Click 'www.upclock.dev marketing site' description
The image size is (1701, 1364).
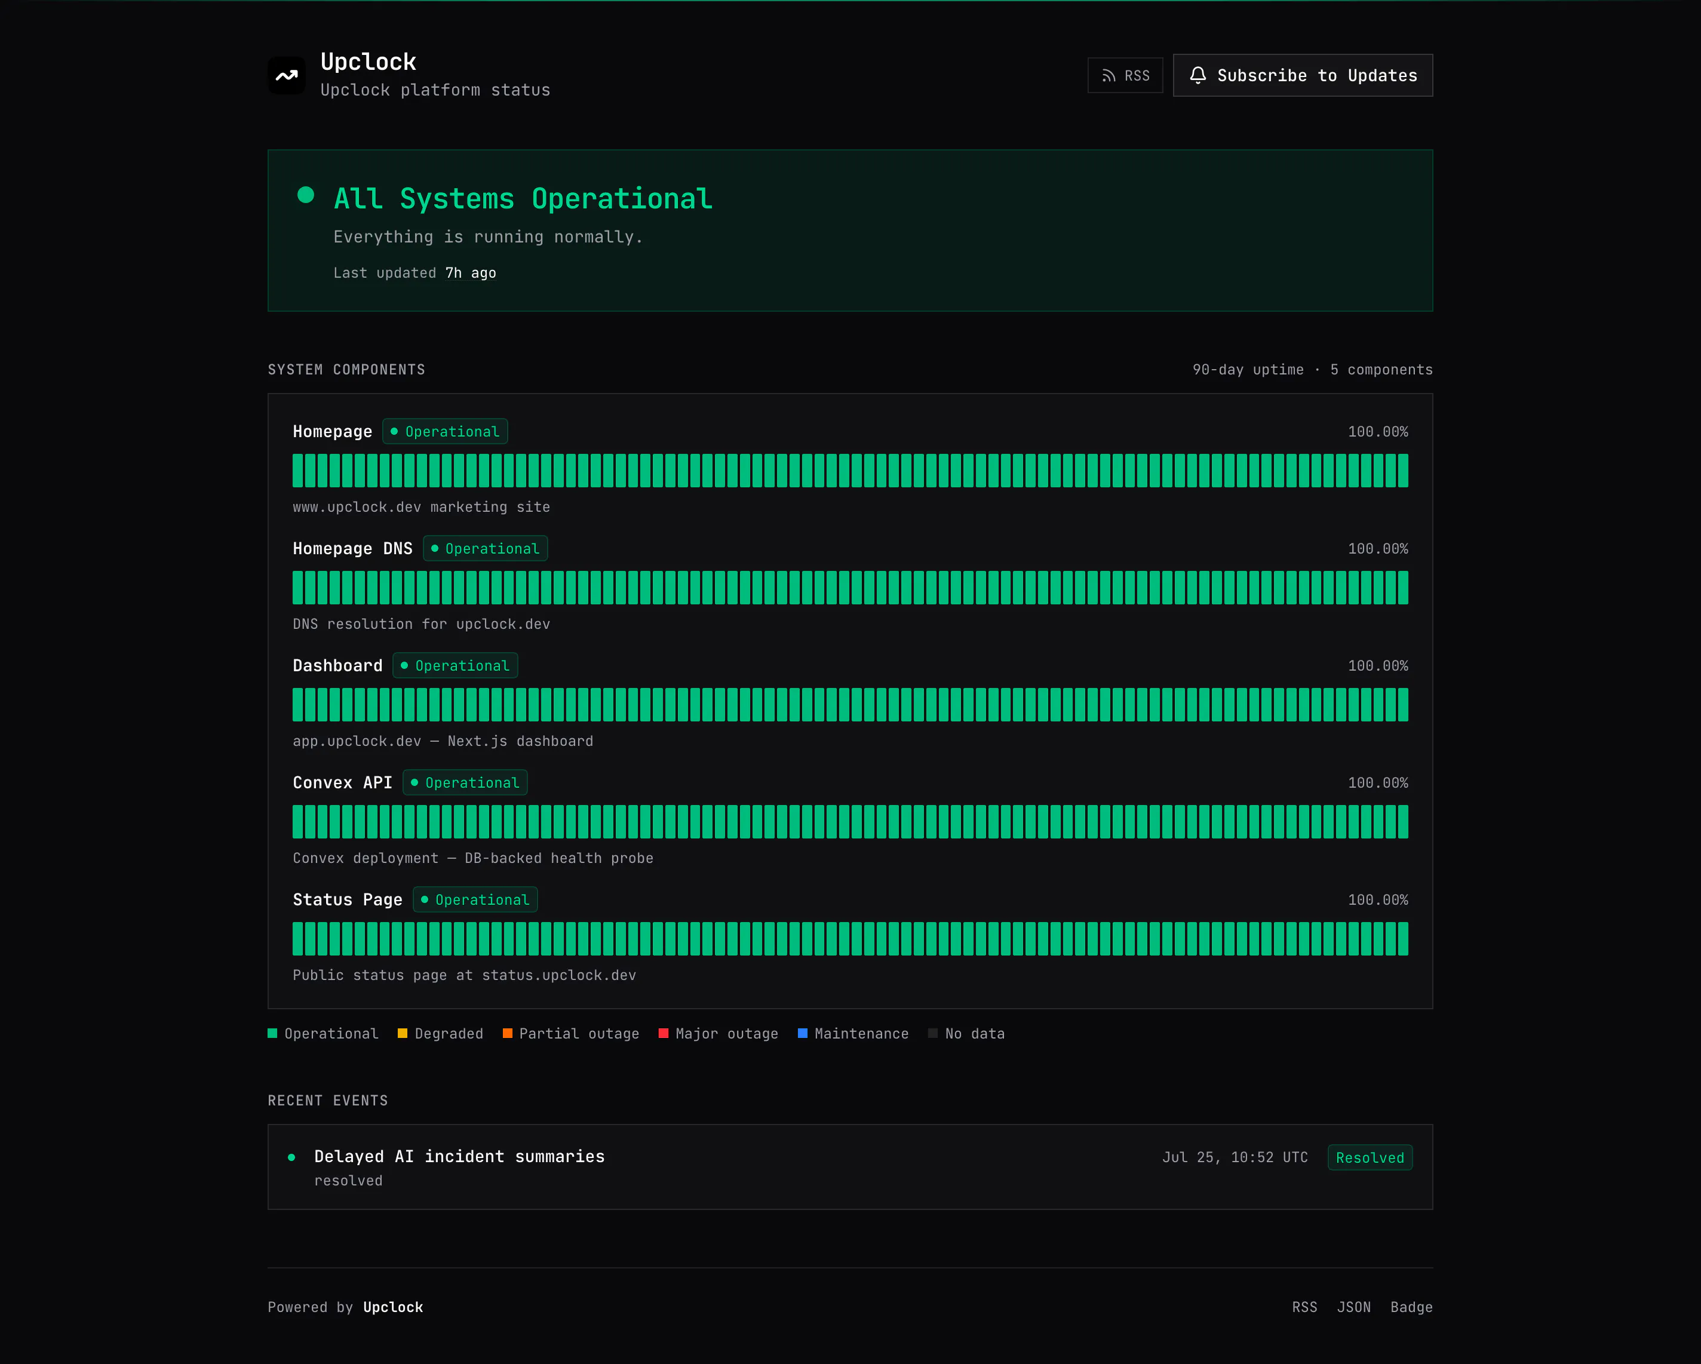point(421,507)
